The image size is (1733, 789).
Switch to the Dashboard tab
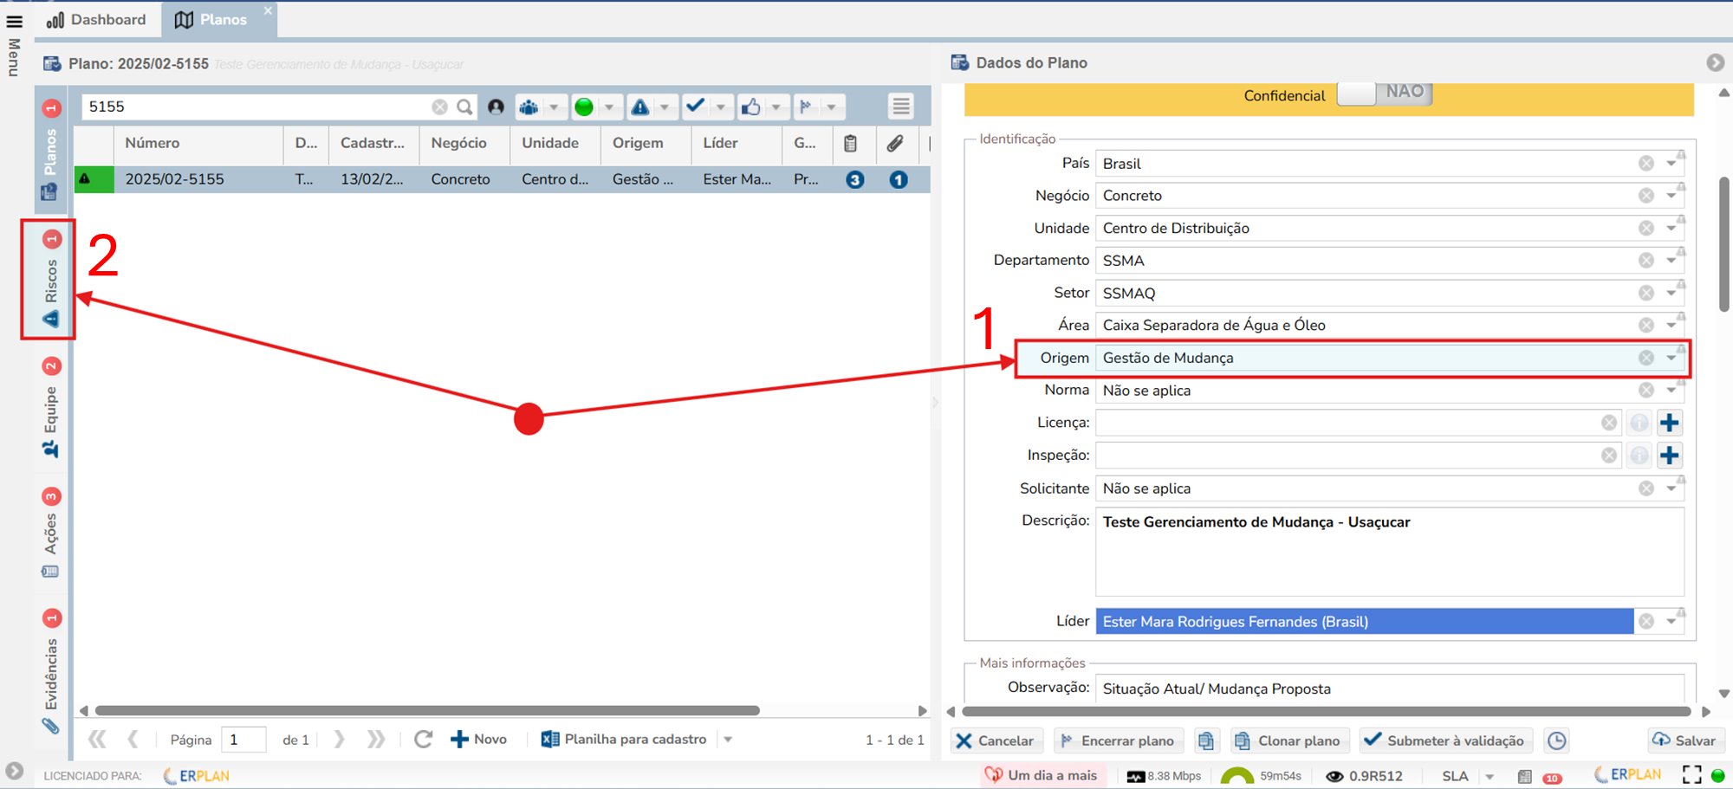[x=97, y=19]
